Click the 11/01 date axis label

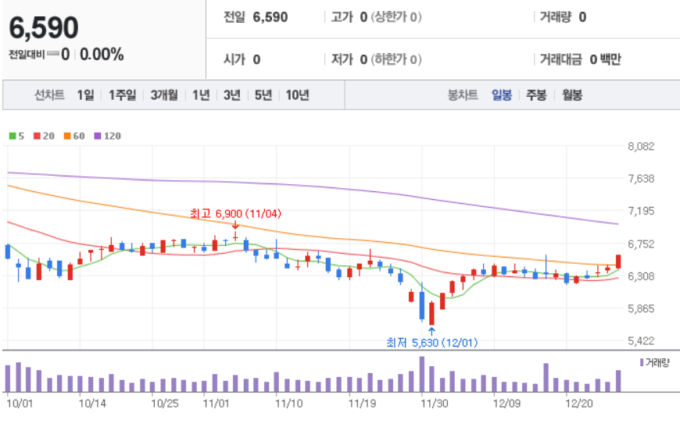(216, 404)
